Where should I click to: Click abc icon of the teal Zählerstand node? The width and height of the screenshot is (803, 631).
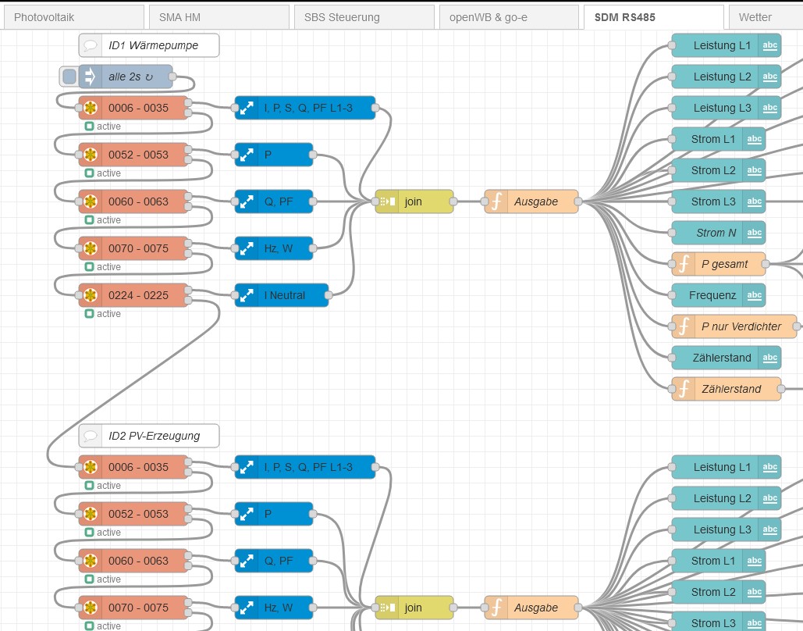(769, 358)
